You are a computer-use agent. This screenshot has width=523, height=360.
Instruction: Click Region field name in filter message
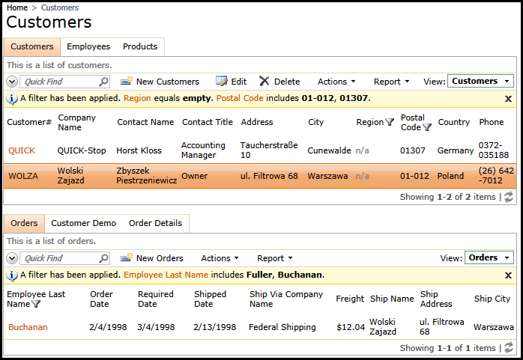tap(137, 98)
